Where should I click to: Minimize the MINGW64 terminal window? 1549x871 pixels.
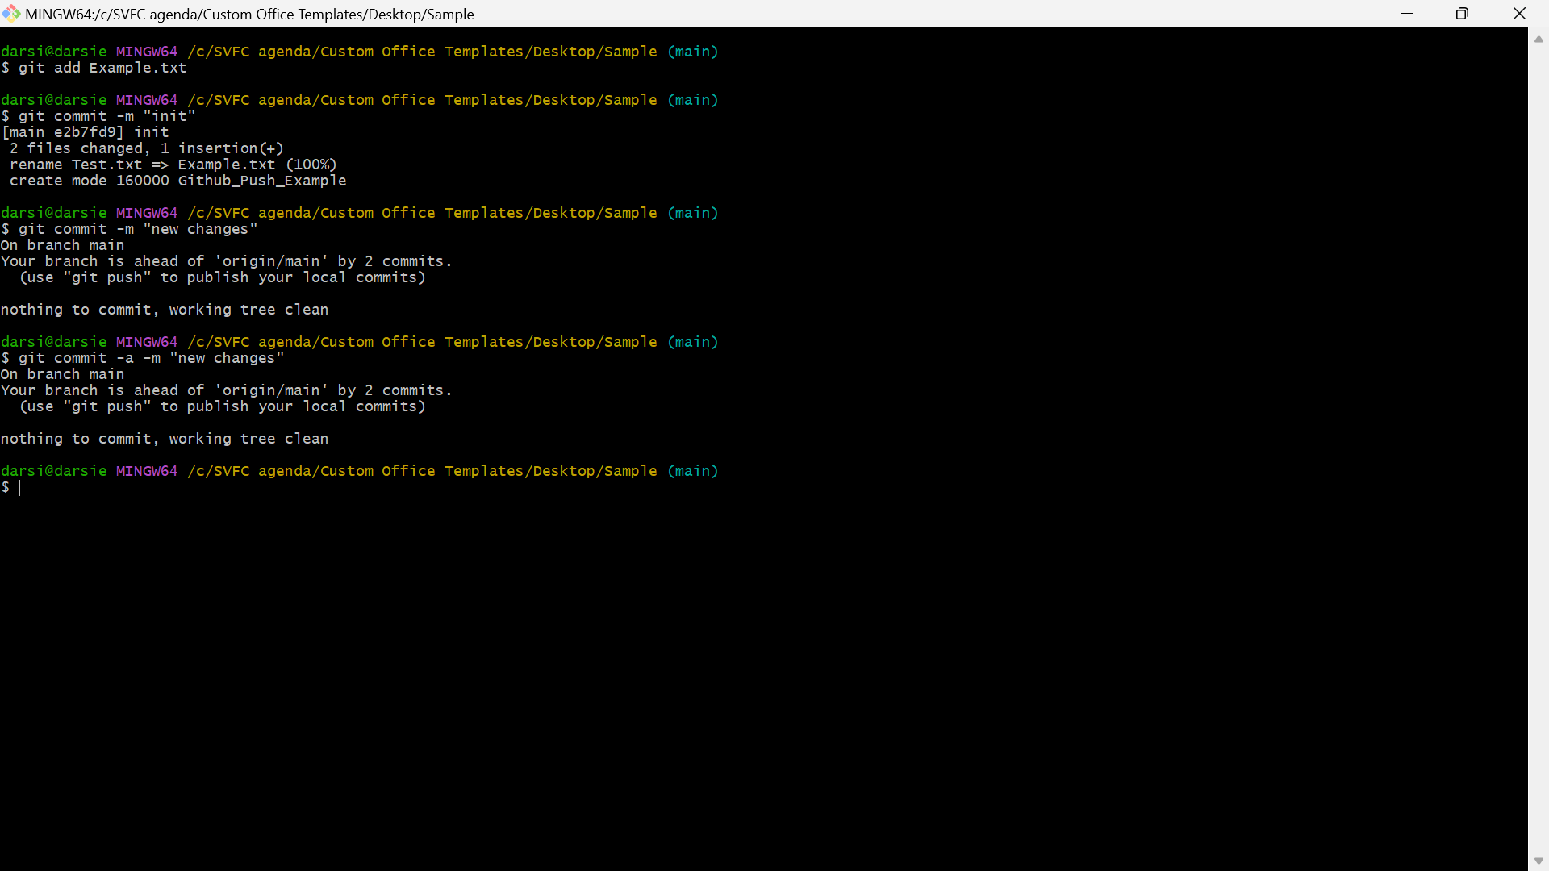1407,14
